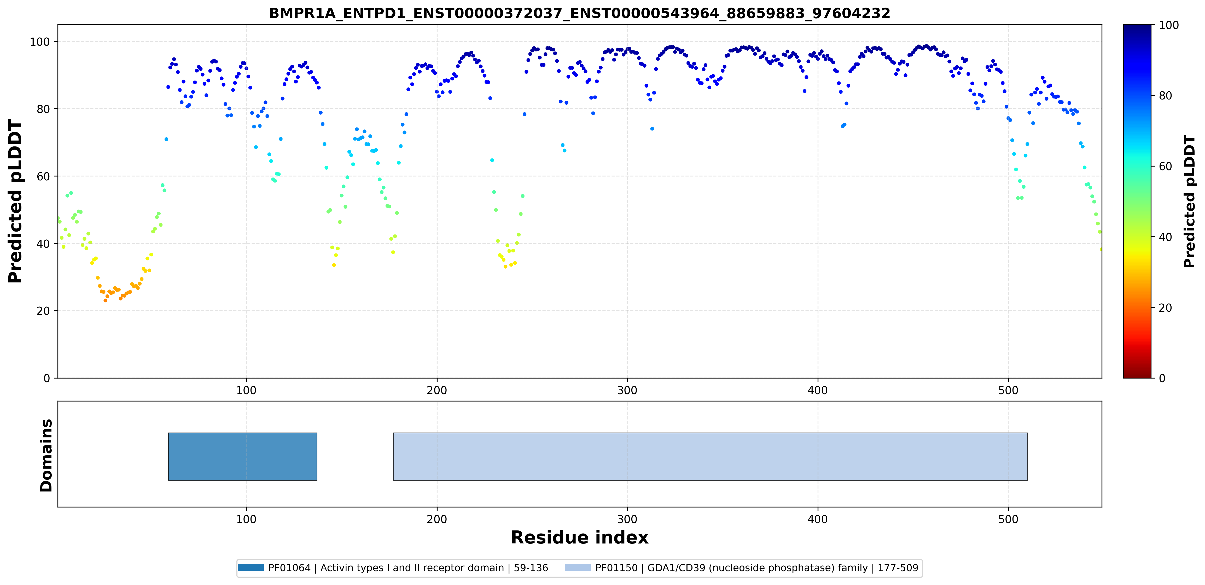Click the 300 tick label under scatter plot
The image size is (1205, 585).
click(x=627, y=391)
